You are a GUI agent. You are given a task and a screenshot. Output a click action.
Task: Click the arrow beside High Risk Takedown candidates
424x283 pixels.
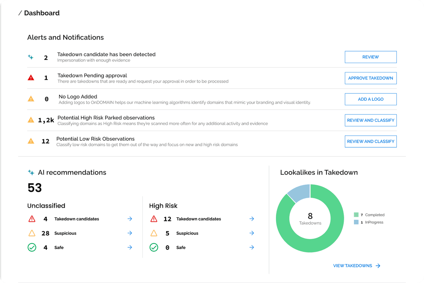[x=252, y=219]
